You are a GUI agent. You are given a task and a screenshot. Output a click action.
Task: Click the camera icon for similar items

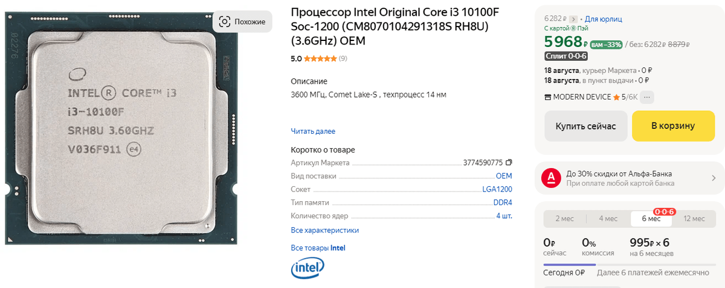[x=225, y=22]
